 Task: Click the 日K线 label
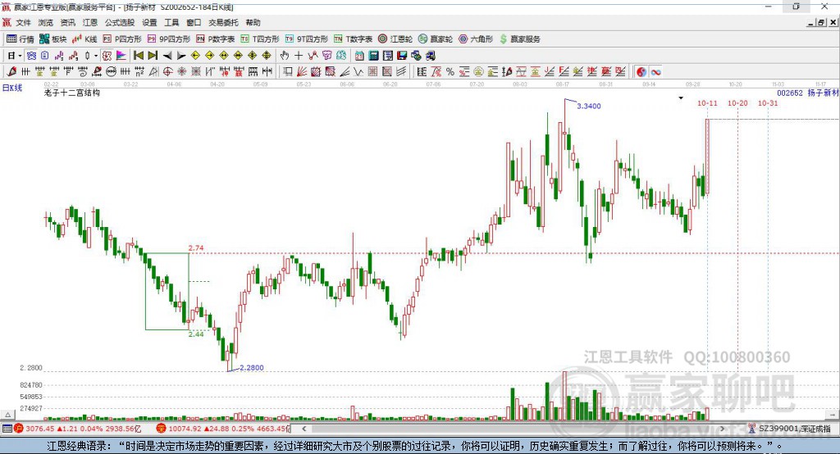pos(12,88)
